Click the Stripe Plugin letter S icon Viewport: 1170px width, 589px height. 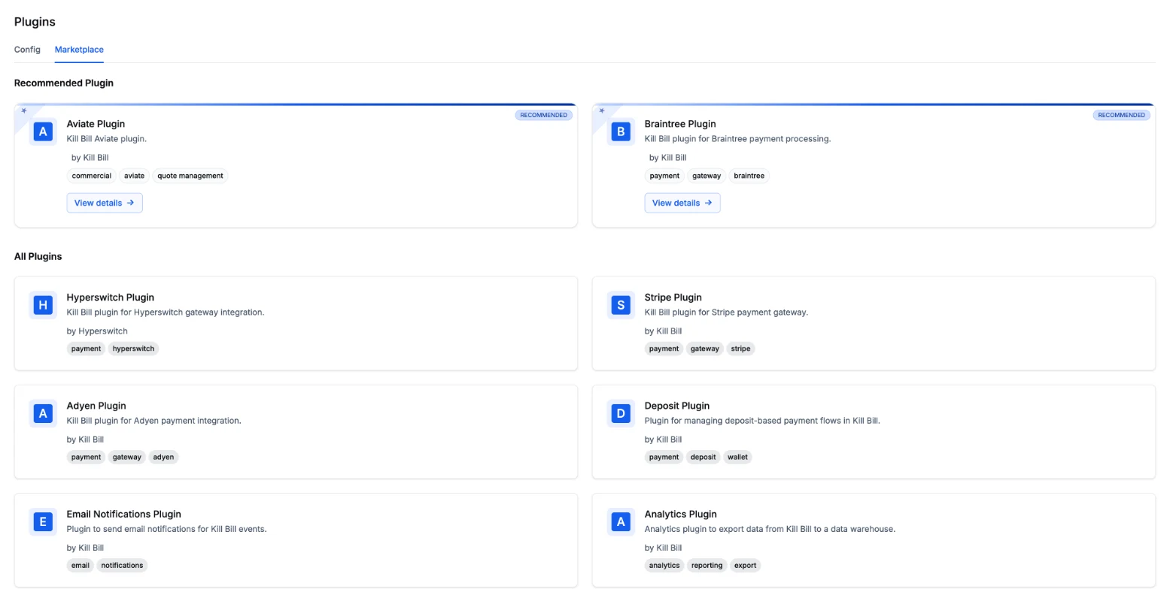coord(621,305)
